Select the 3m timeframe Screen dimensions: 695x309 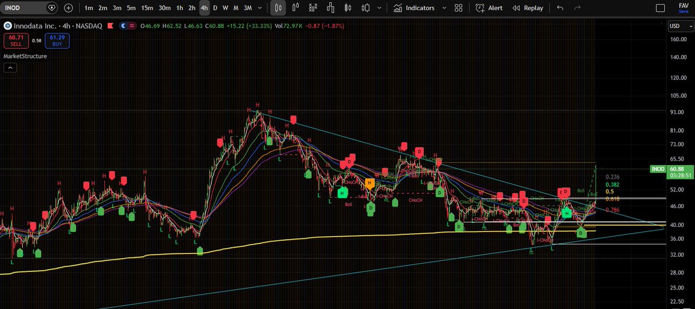117,8
